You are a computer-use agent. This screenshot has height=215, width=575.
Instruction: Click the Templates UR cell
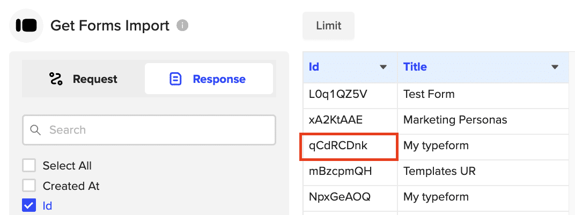click(x=483, y=172)
